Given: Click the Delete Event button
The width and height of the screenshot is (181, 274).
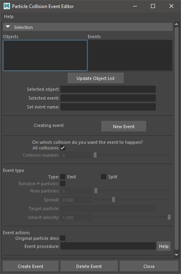Looking at the screenshot, I should coord(89,266).
